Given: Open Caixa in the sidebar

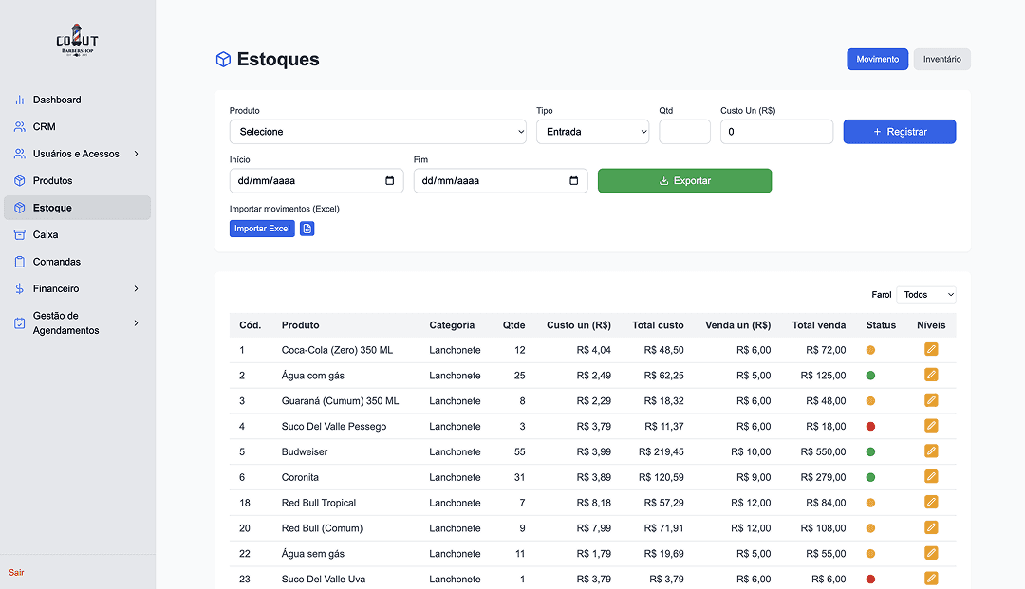Looking at the screenshot, I should pos(77,234).
